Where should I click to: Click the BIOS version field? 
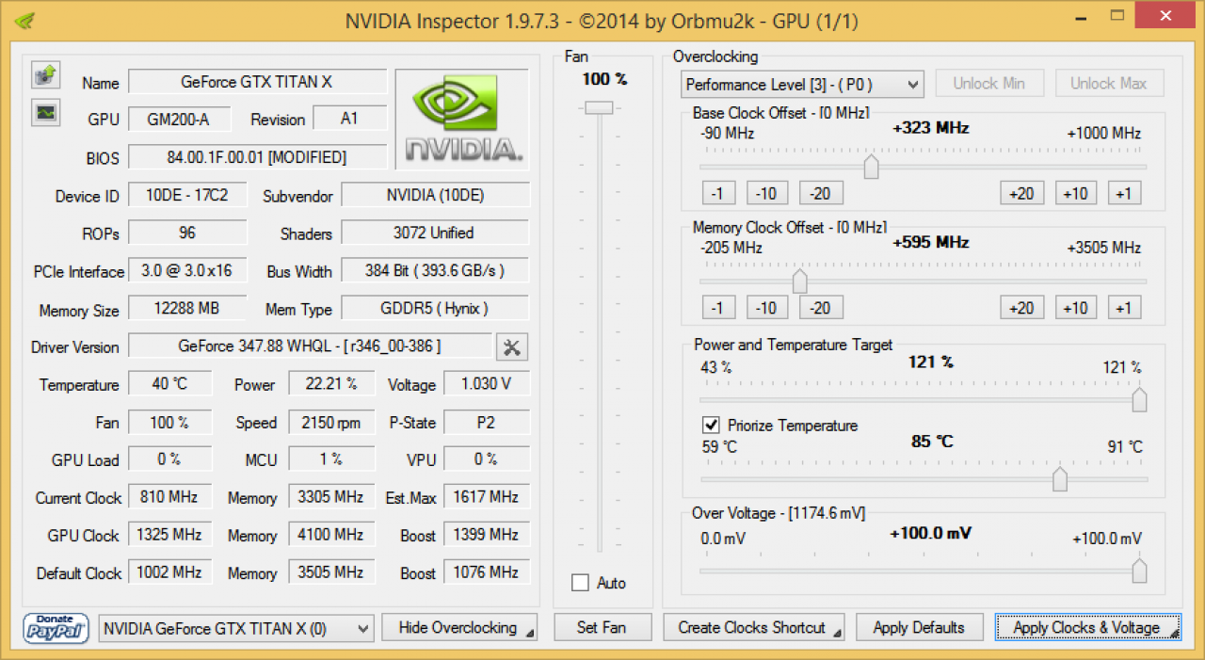point(257,157)
